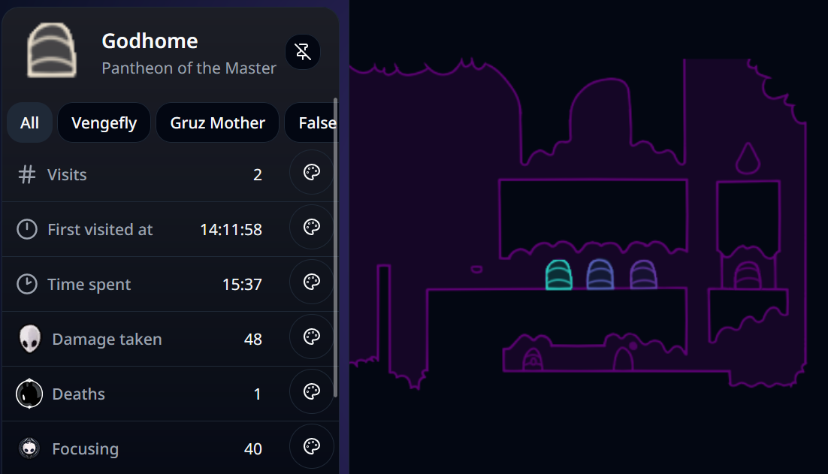Image resolution: width=828 pixels, height=474 pixels.
Task: Click the dial icon next to Time spent
Action: click(x=27, y=283)
